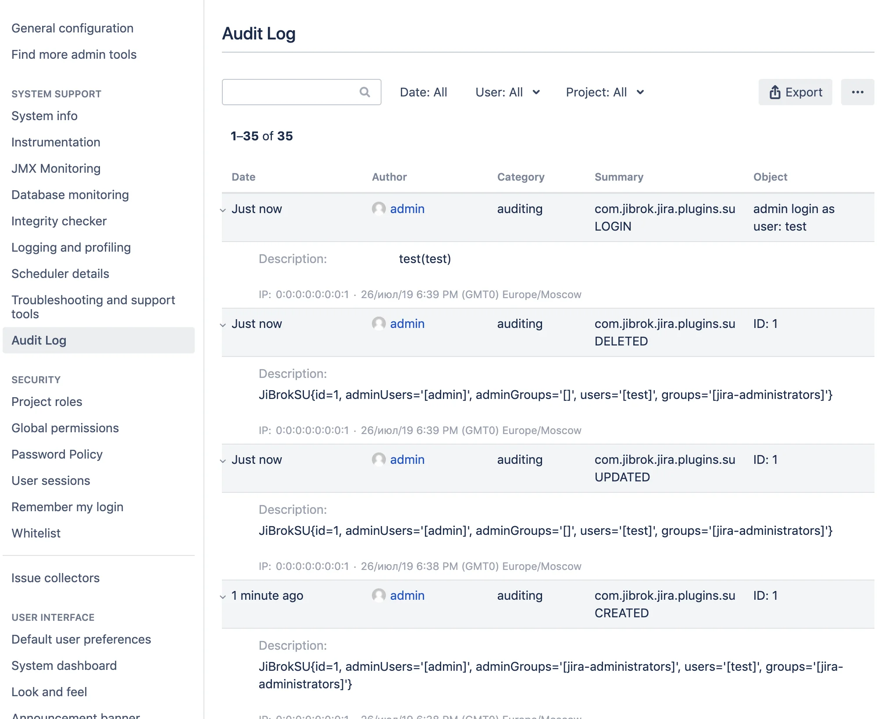892x719 pixels.
Task: Click admin avatar in DELETED row
Action: click(378, 324)
